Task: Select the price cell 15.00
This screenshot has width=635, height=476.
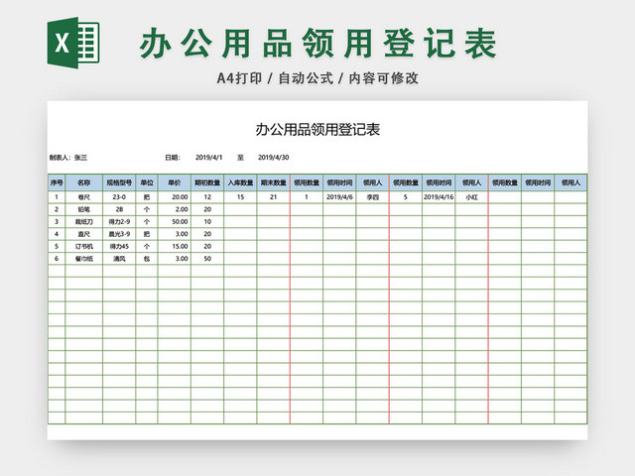Action: tap(175, 246)
